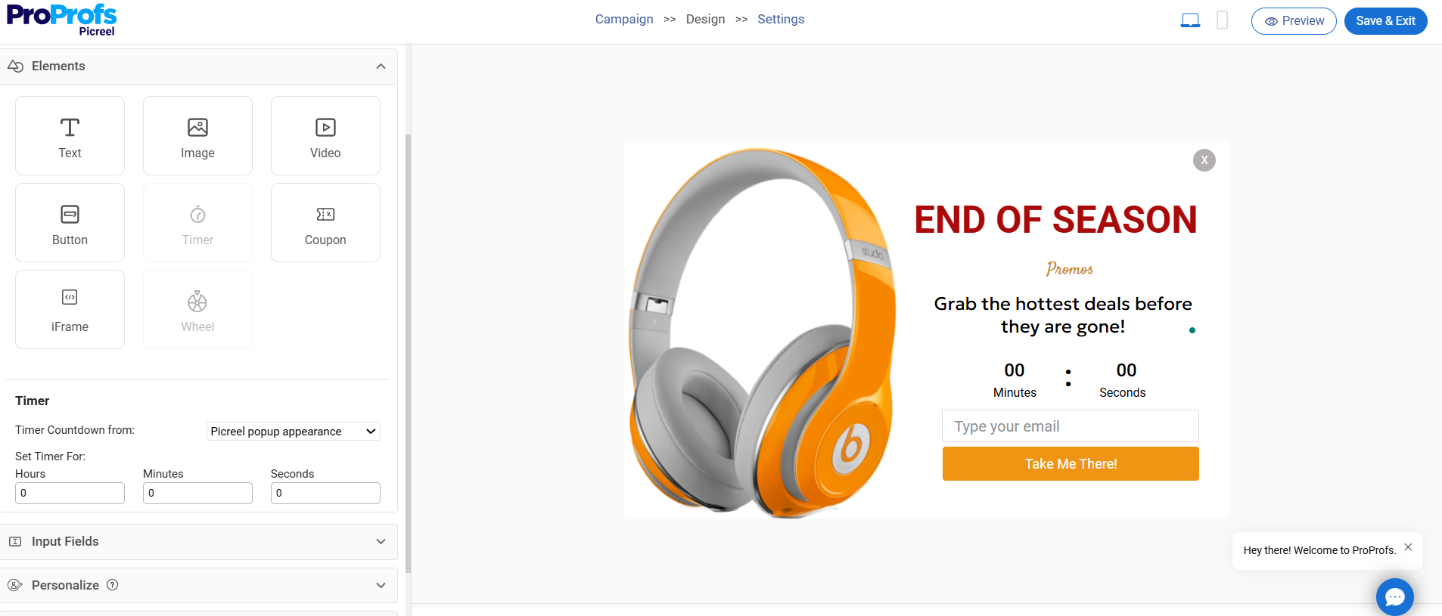Insert an iFrame element
This screenshot has height=616, width=1442.
tap(70, 310)
